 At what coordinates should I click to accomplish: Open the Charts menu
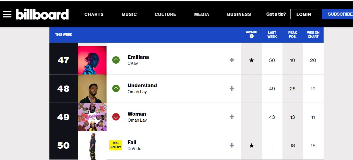94,14
